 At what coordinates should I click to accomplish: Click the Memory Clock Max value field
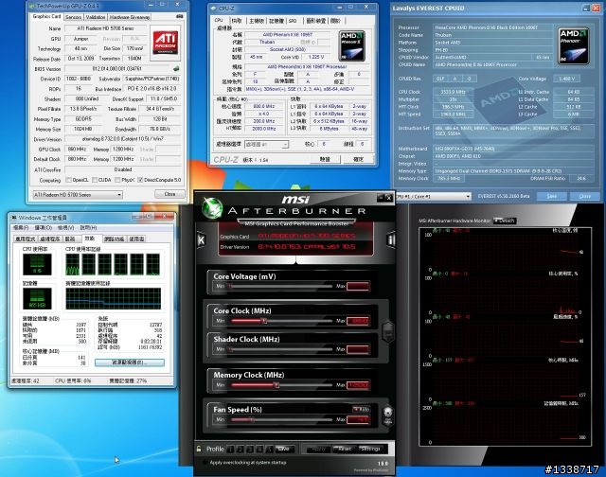click(x=358, y=384)
